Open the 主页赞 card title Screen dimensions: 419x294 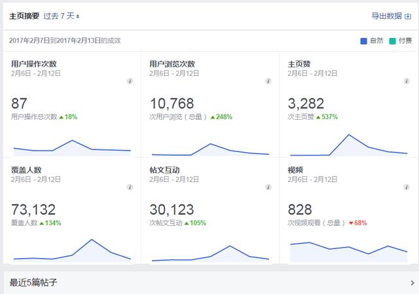(x=299, y=64)
